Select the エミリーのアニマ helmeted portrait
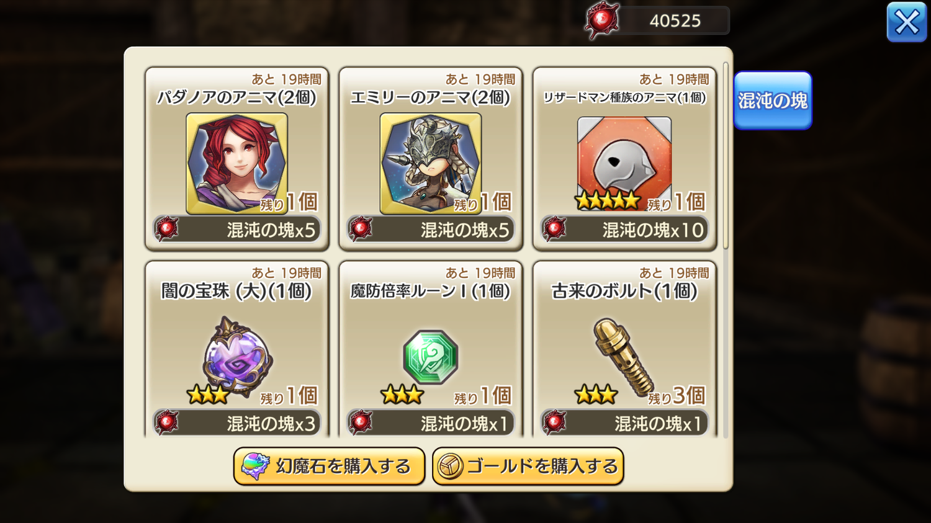Screen dimensions: 931x523 (431, 164)
